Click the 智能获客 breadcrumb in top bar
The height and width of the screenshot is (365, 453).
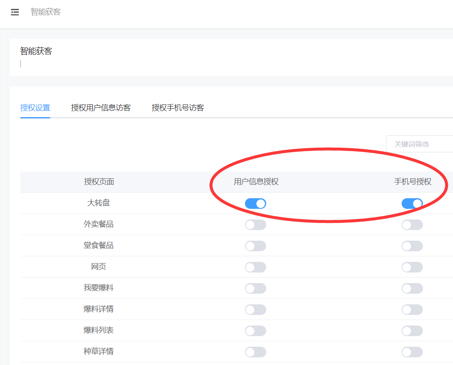(x=46, y=12)
